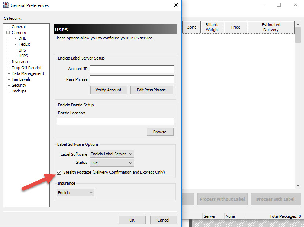Click the Billable Weight column header
The image size is (304, 227).
point(212,27)
